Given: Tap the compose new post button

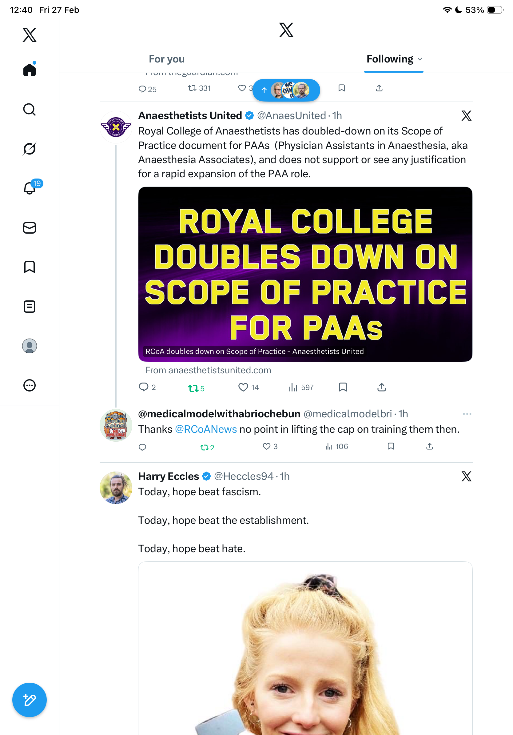Looking at the screenshot, I should click(x=30, y=700).
